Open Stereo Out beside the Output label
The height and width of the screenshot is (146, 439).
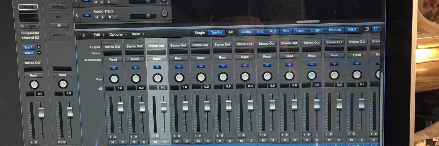pyautogui.click(x=113, y=47)
